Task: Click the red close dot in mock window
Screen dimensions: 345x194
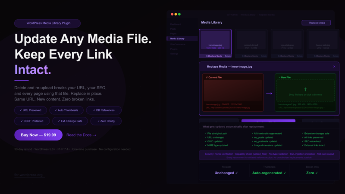Action: [x=172, y=14]
